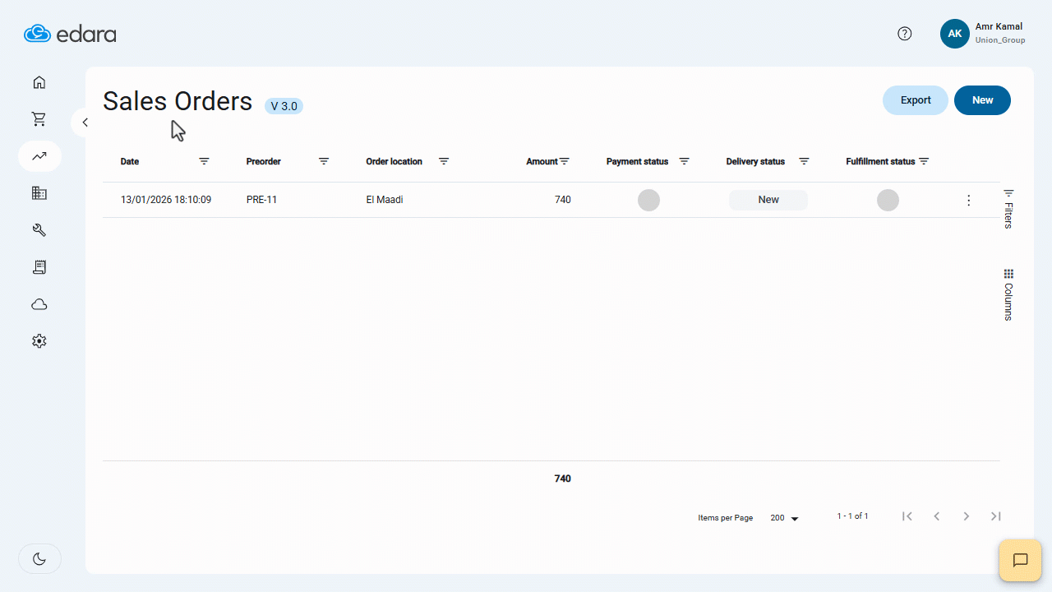Click the Export button
Viewport: 1052px width, 592px height.
coord(915,99)
